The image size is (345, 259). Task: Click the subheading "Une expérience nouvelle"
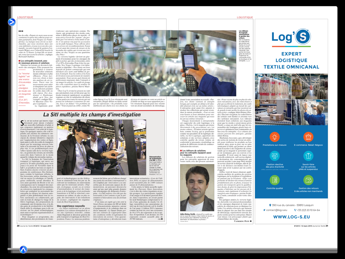pyautogui.click(x=71, y=206)
